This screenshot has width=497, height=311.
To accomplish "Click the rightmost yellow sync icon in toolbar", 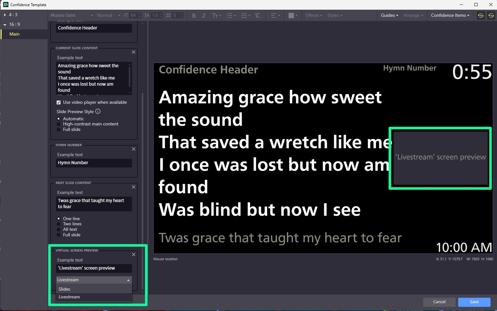I will 491,16.
